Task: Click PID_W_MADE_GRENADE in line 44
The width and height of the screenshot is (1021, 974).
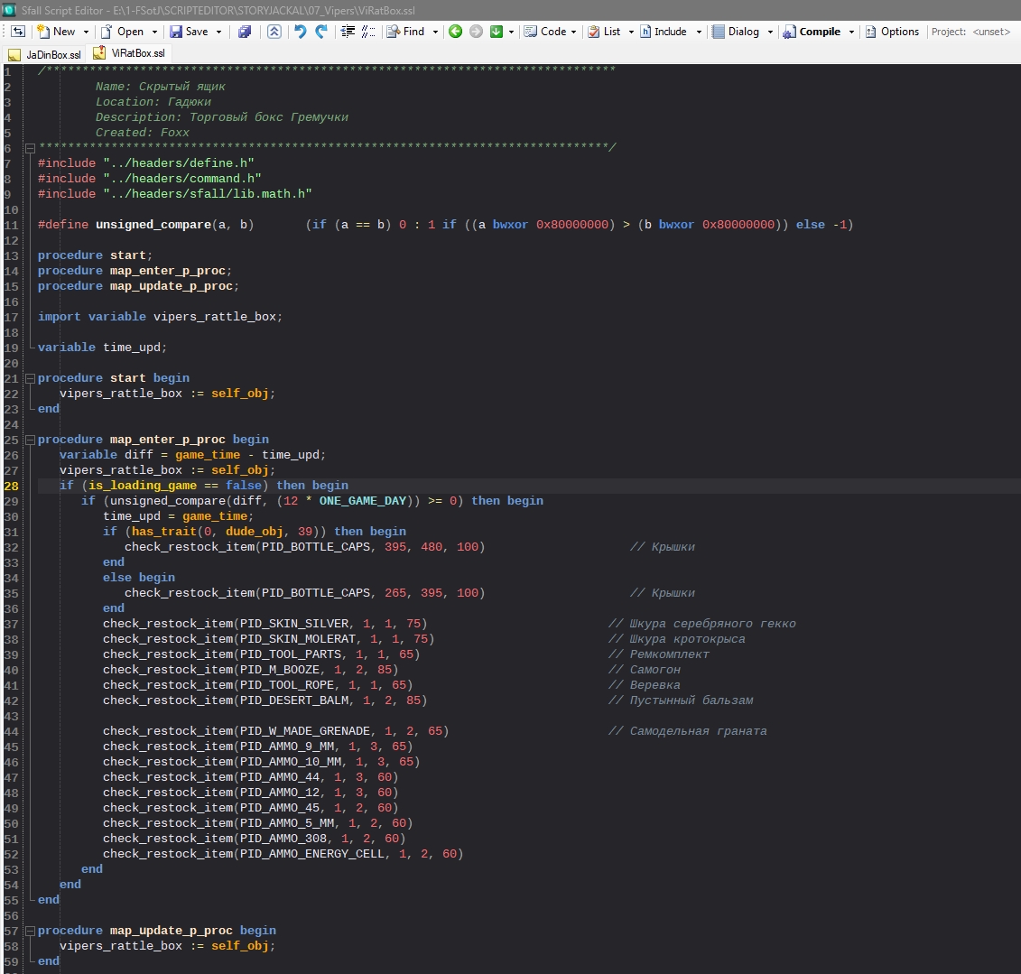Action: tap(305, 731)
